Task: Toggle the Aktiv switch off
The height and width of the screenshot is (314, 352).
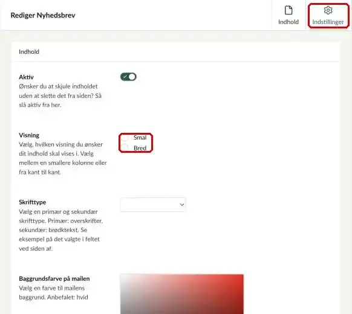Action: pyautogui.click(x=128, y=77)
